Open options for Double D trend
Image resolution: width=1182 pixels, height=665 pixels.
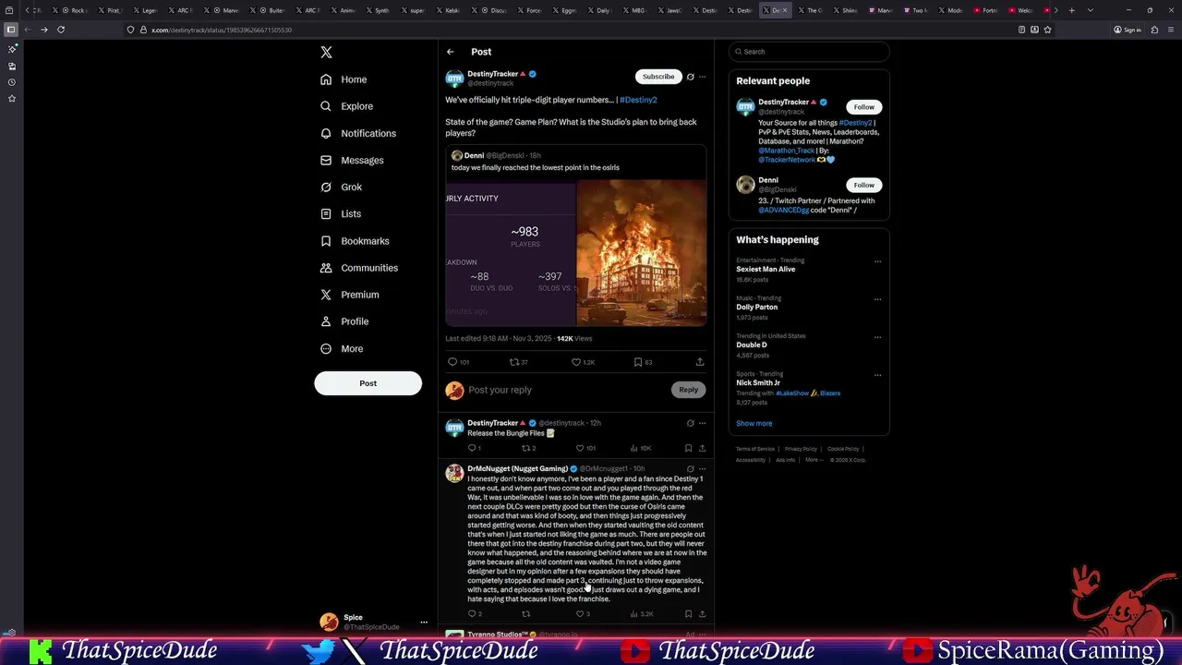pyautogui.click(x=877, y=337)
